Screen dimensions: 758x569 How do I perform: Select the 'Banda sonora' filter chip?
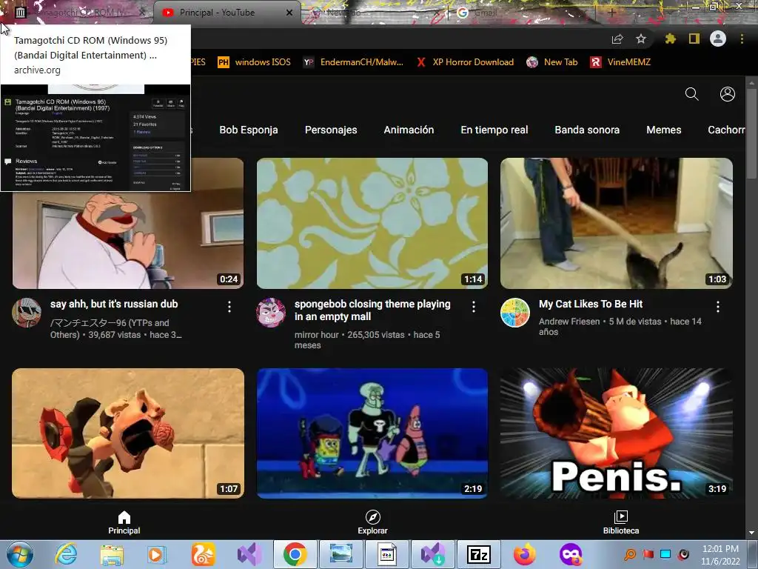click(x=587, y=130)
